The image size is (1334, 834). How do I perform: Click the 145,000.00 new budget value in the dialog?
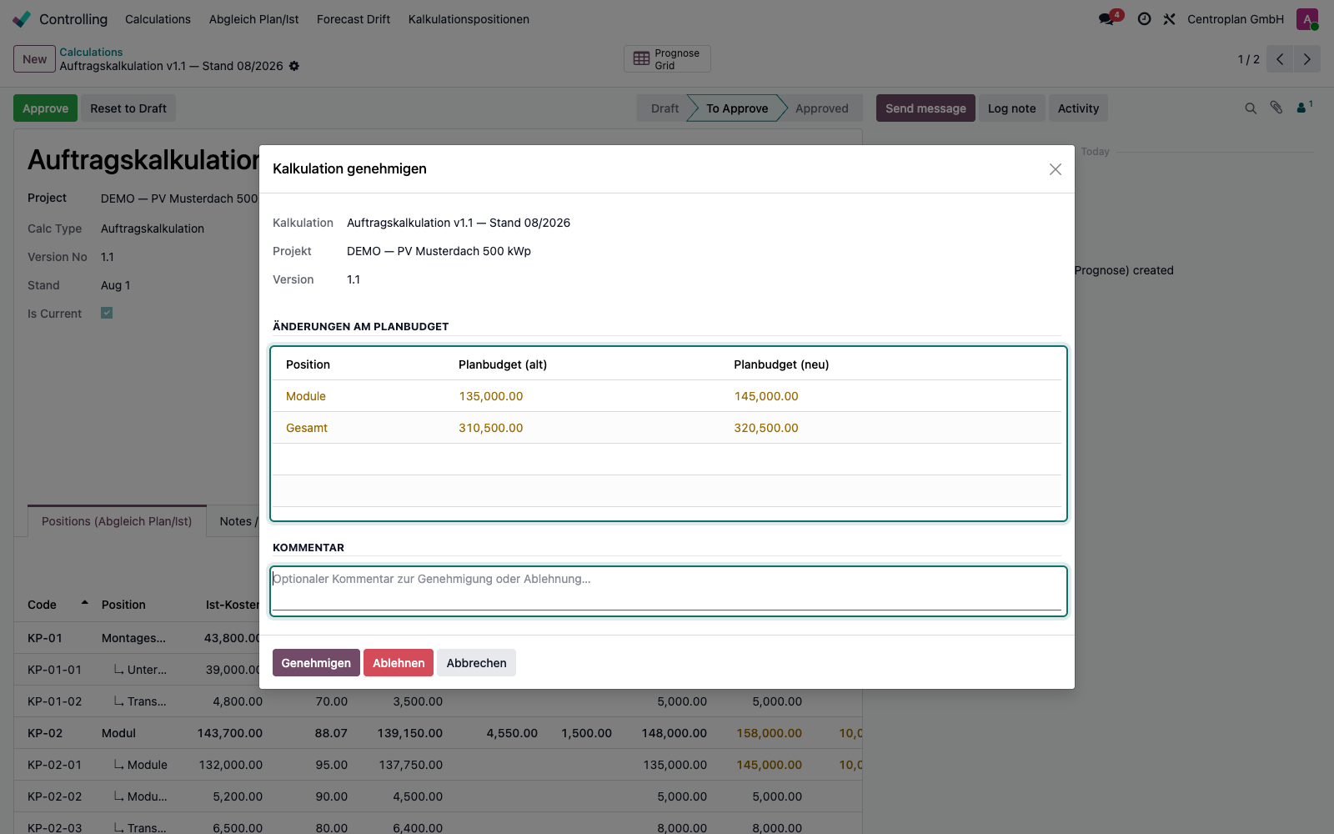766,396
